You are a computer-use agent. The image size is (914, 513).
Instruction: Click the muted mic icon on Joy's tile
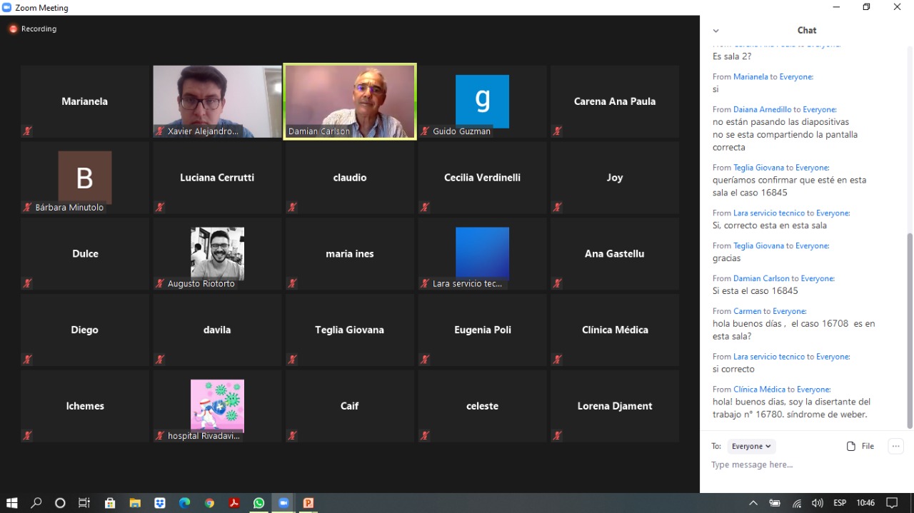[558, 208]
